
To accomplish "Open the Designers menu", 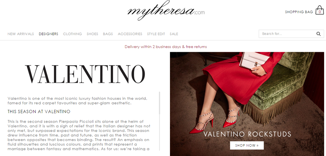I will pos(48,34).
